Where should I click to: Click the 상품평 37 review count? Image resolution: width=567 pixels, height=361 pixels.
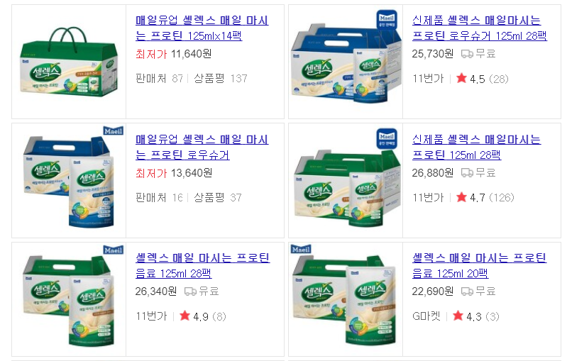click(x=218, y=197)
